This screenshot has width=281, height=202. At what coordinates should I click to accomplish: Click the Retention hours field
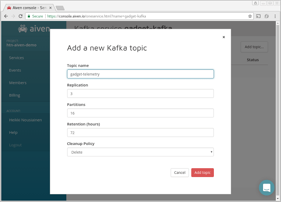point(140,133)
